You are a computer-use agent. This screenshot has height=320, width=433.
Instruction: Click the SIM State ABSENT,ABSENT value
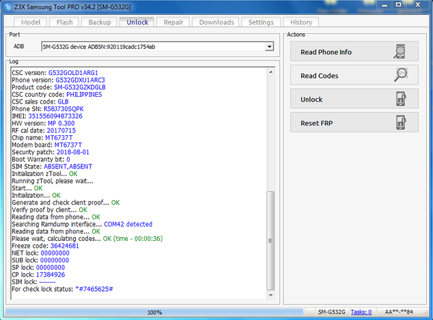point(68,166)
